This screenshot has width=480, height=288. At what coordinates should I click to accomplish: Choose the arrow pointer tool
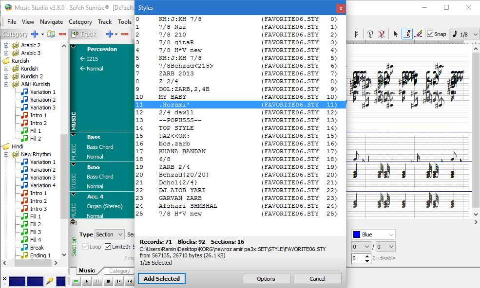click(395, 34)
